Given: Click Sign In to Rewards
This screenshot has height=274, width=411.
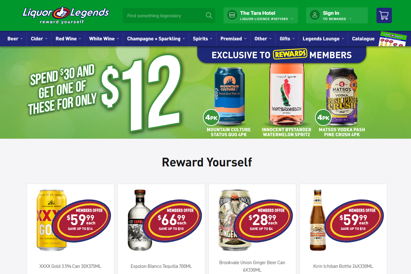Looking at the screenshot, I should tap(337, 15).
